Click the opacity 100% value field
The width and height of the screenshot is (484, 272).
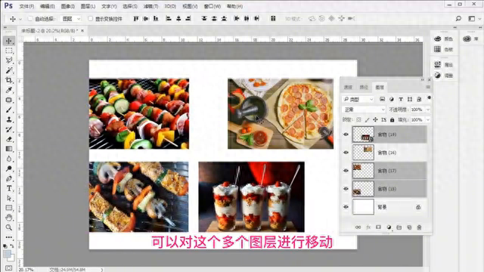coord(417,110)
